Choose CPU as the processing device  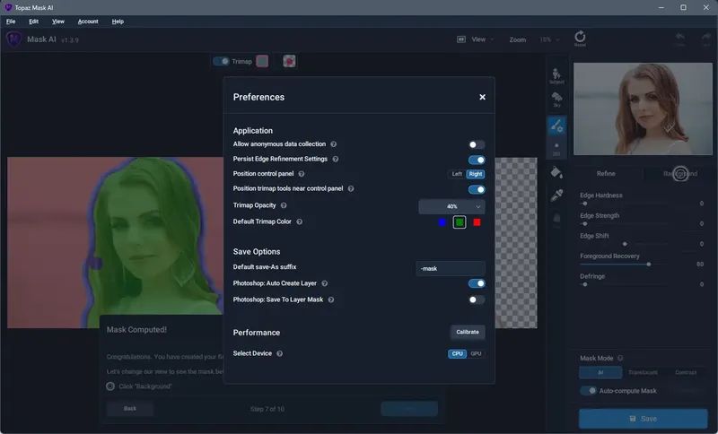457,353
